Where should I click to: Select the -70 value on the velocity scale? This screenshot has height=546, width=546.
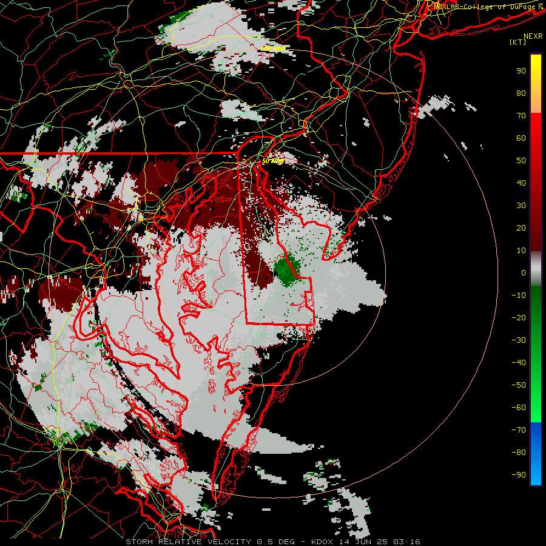tap(519, 430)
